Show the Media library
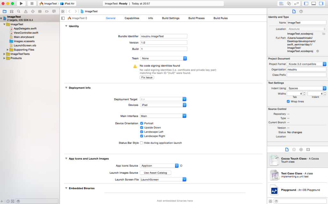Viewport: 328px width, 204px height. coord(308,149)
